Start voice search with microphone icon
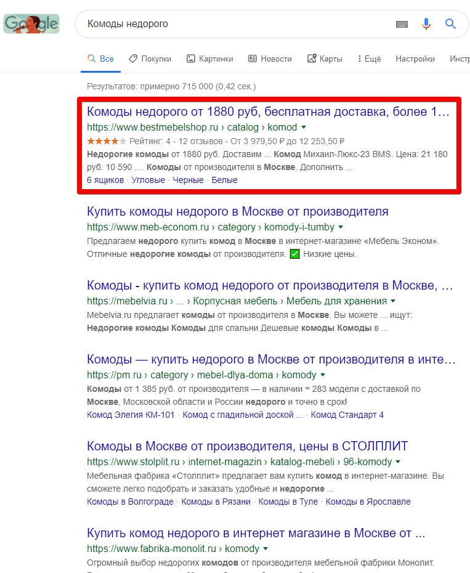 pos(426,24)
